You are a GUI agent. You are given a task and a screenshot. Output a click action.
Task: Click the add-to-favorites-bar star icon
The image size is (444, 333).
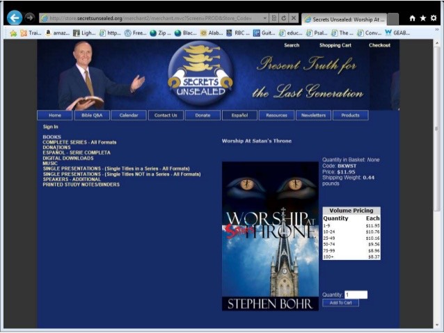tap(13, 33)
